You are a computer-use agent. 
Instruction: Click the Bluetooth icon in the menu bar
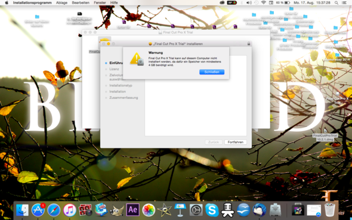[242, 3]
